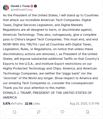Click the Donald J. Trump display name
Screen dimensions: 103x119
click(20, 6)
